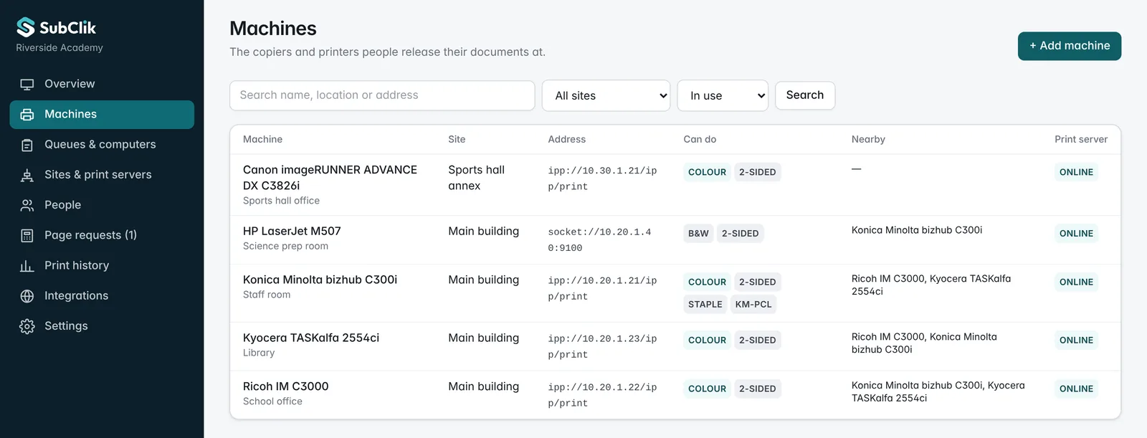
Task: Click the Science prep room location text
Action: [285, 247]
